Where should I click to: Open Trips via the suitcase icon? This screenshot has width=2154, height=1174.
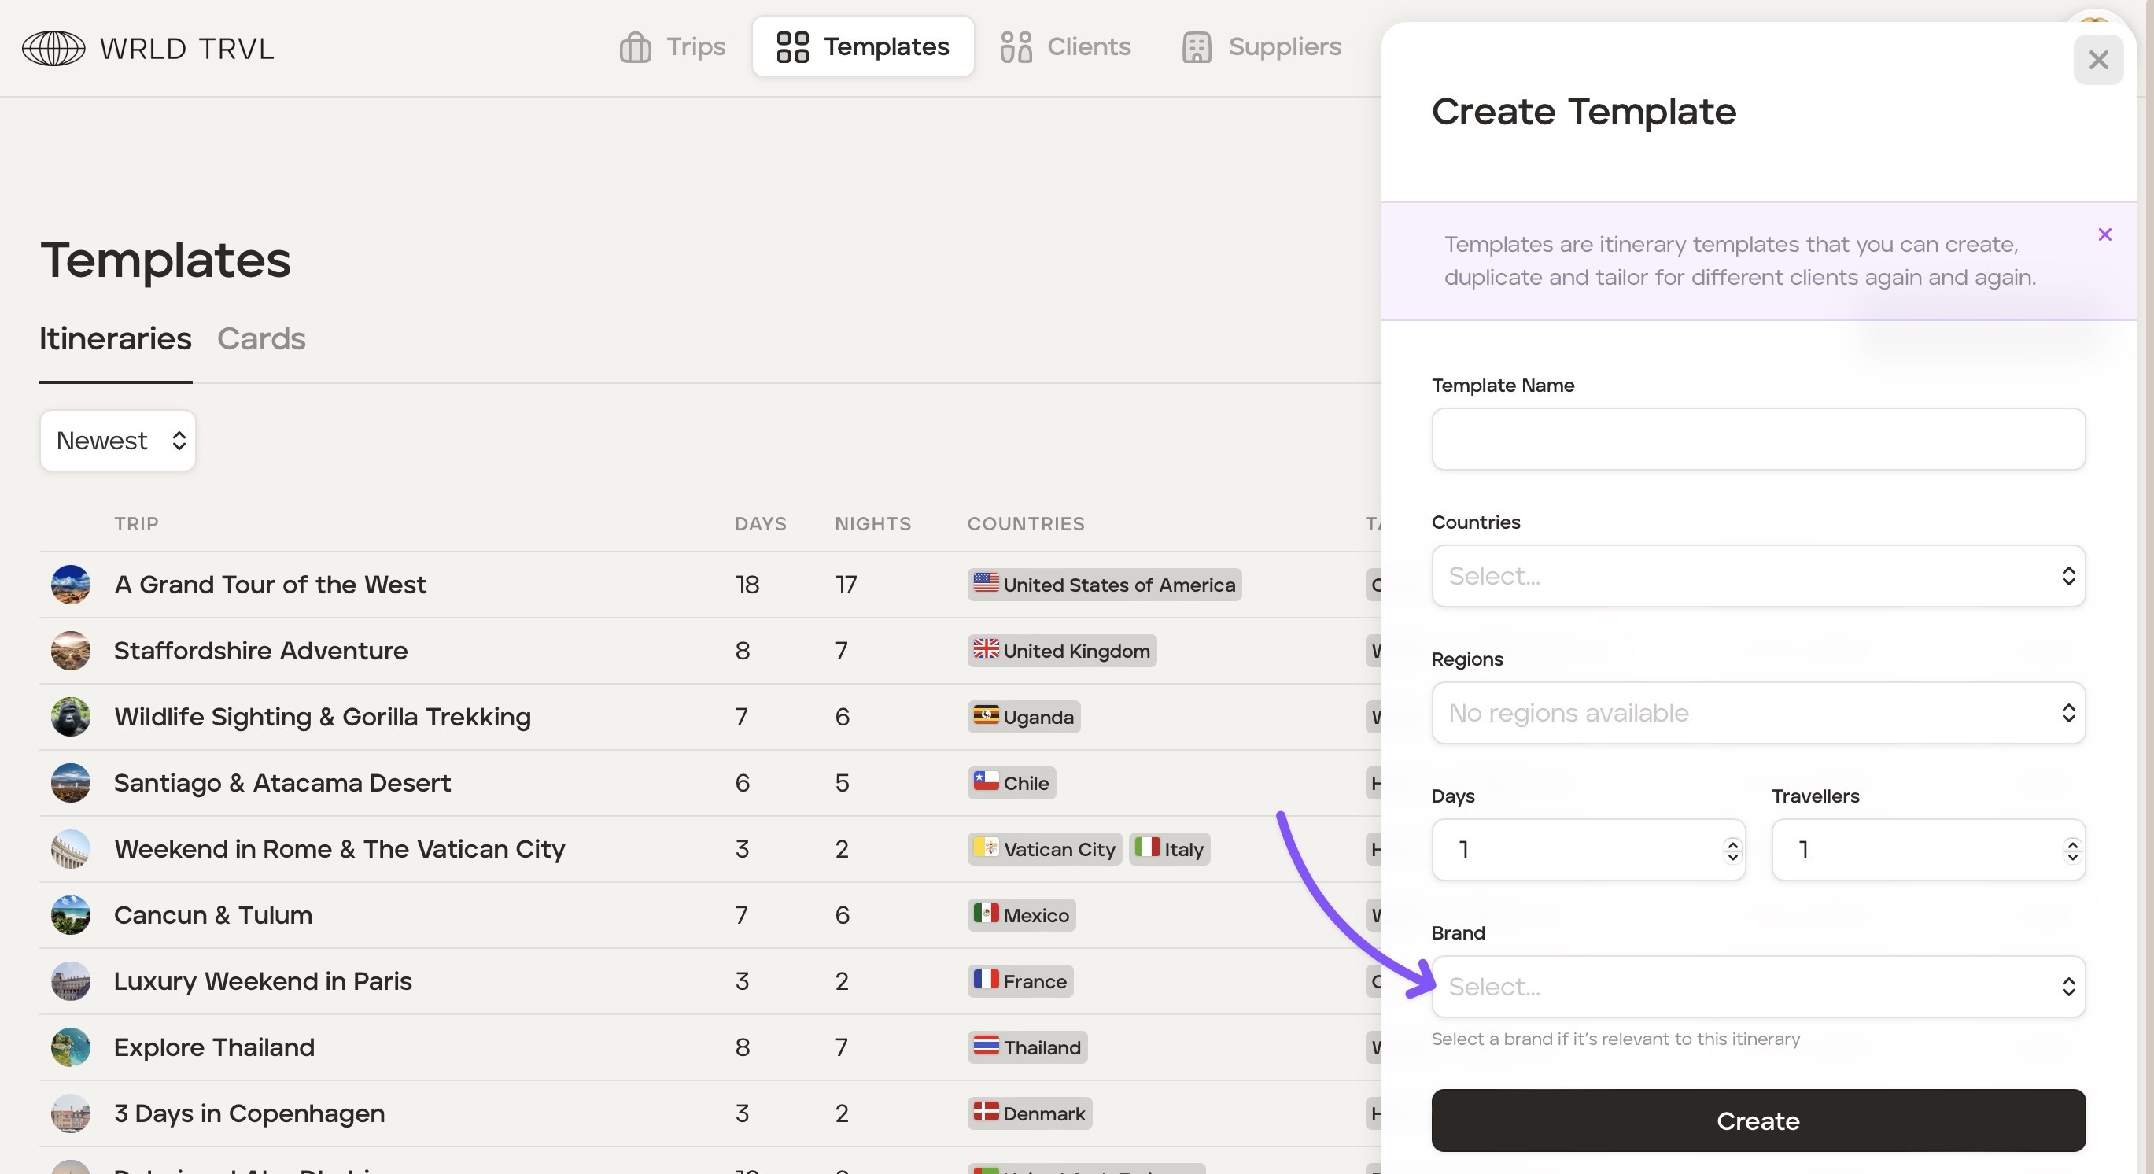tap(635, 47)
